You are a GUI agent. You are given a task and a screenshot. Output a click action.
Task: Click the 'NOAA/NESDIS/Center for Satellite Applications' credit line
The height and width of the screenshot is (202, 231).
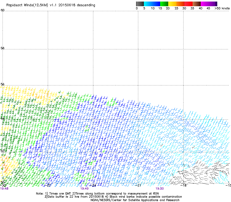click(135, 200)
